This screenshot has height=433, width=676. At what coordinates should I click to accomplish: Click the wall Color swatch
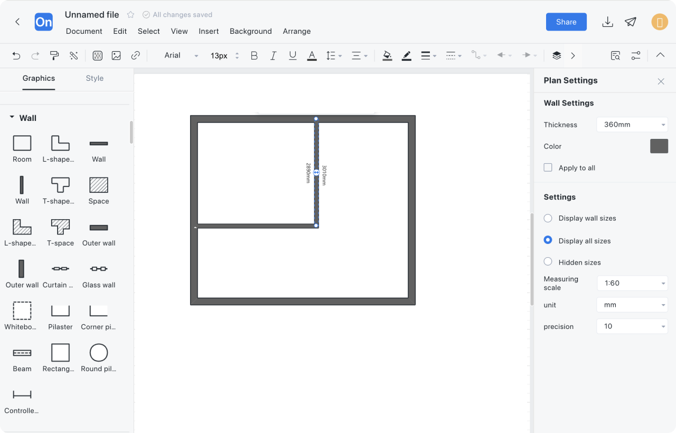click(x=659, y=146)
